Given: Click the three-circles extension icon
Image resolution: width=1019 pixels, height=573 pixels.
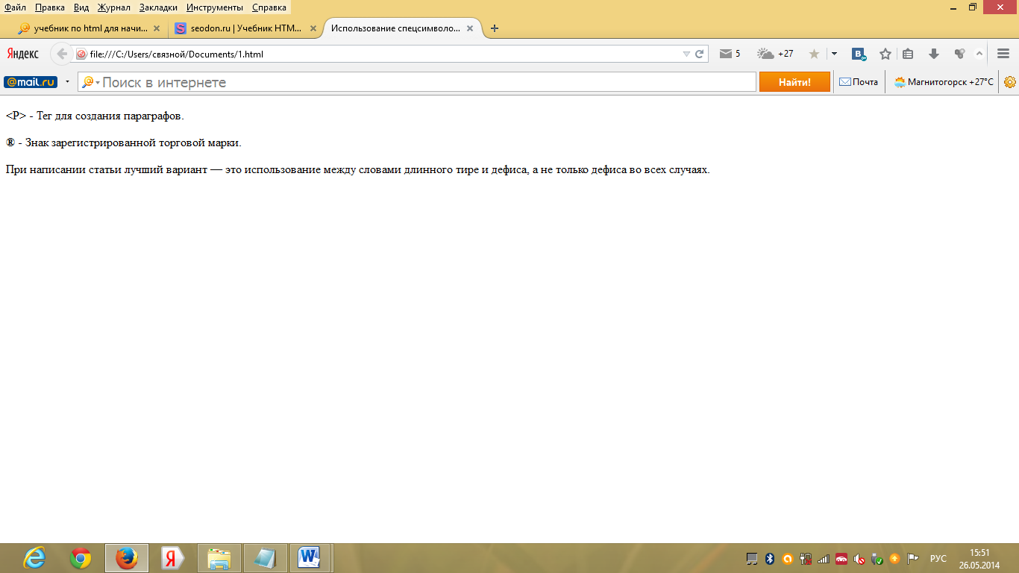Looking at the screenshot, I should pyautogui.click(x=959, y=54).
